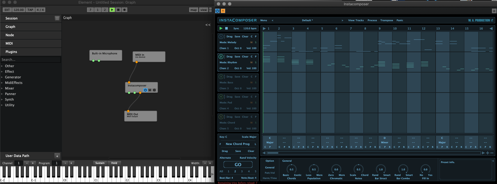Click New Chord Prog button
The height and width of the screenshot is (184, 497).
[238, 144]
